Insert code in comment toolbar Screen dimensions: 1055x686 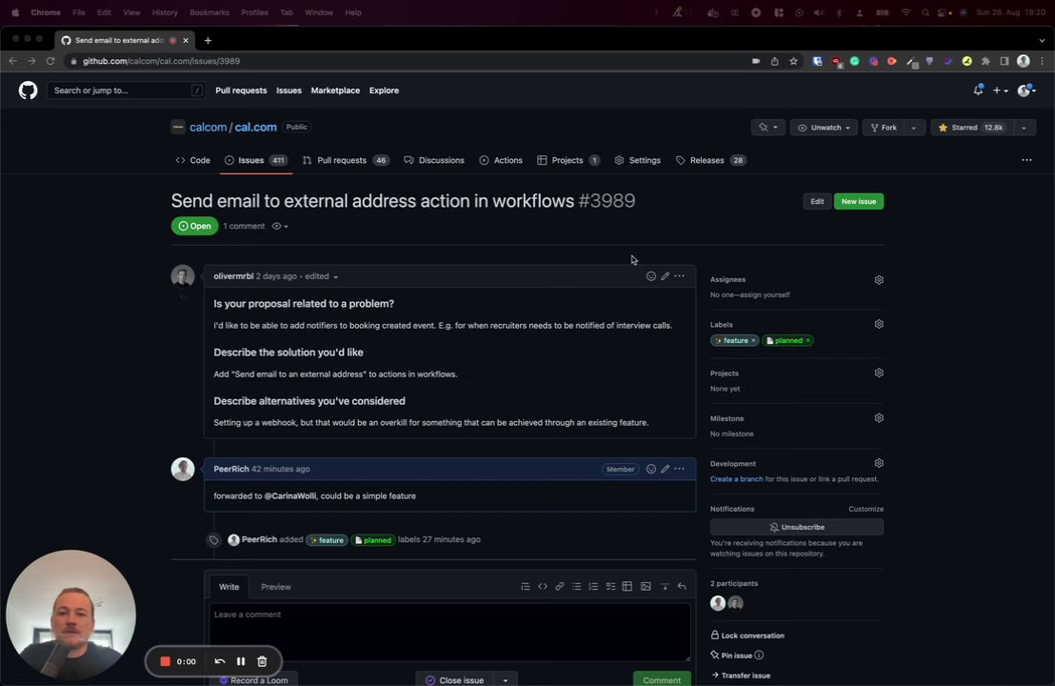tap(543, 586)
